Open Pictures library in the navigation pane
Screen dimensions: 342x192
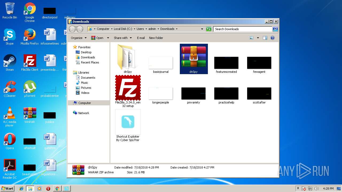(86, 88)
